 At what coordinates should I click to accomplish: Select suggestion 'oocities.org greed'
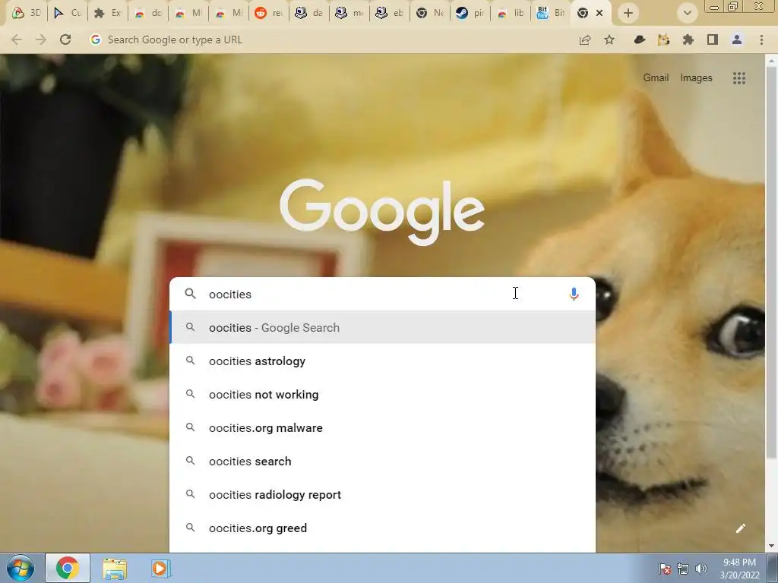(383, 528)
